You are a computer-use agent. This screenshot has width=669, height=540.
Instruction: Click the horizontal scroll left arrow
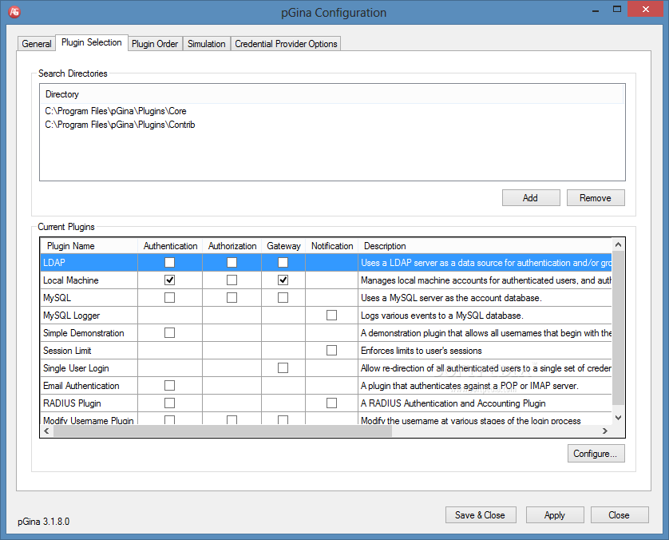click(46, 431)
